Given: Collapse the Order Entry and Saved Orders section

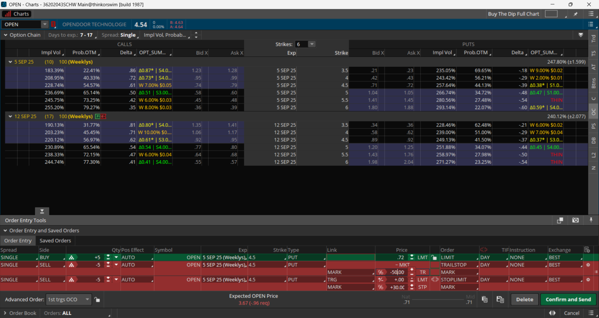Looking at the screenshot, I should pos(5,230).
